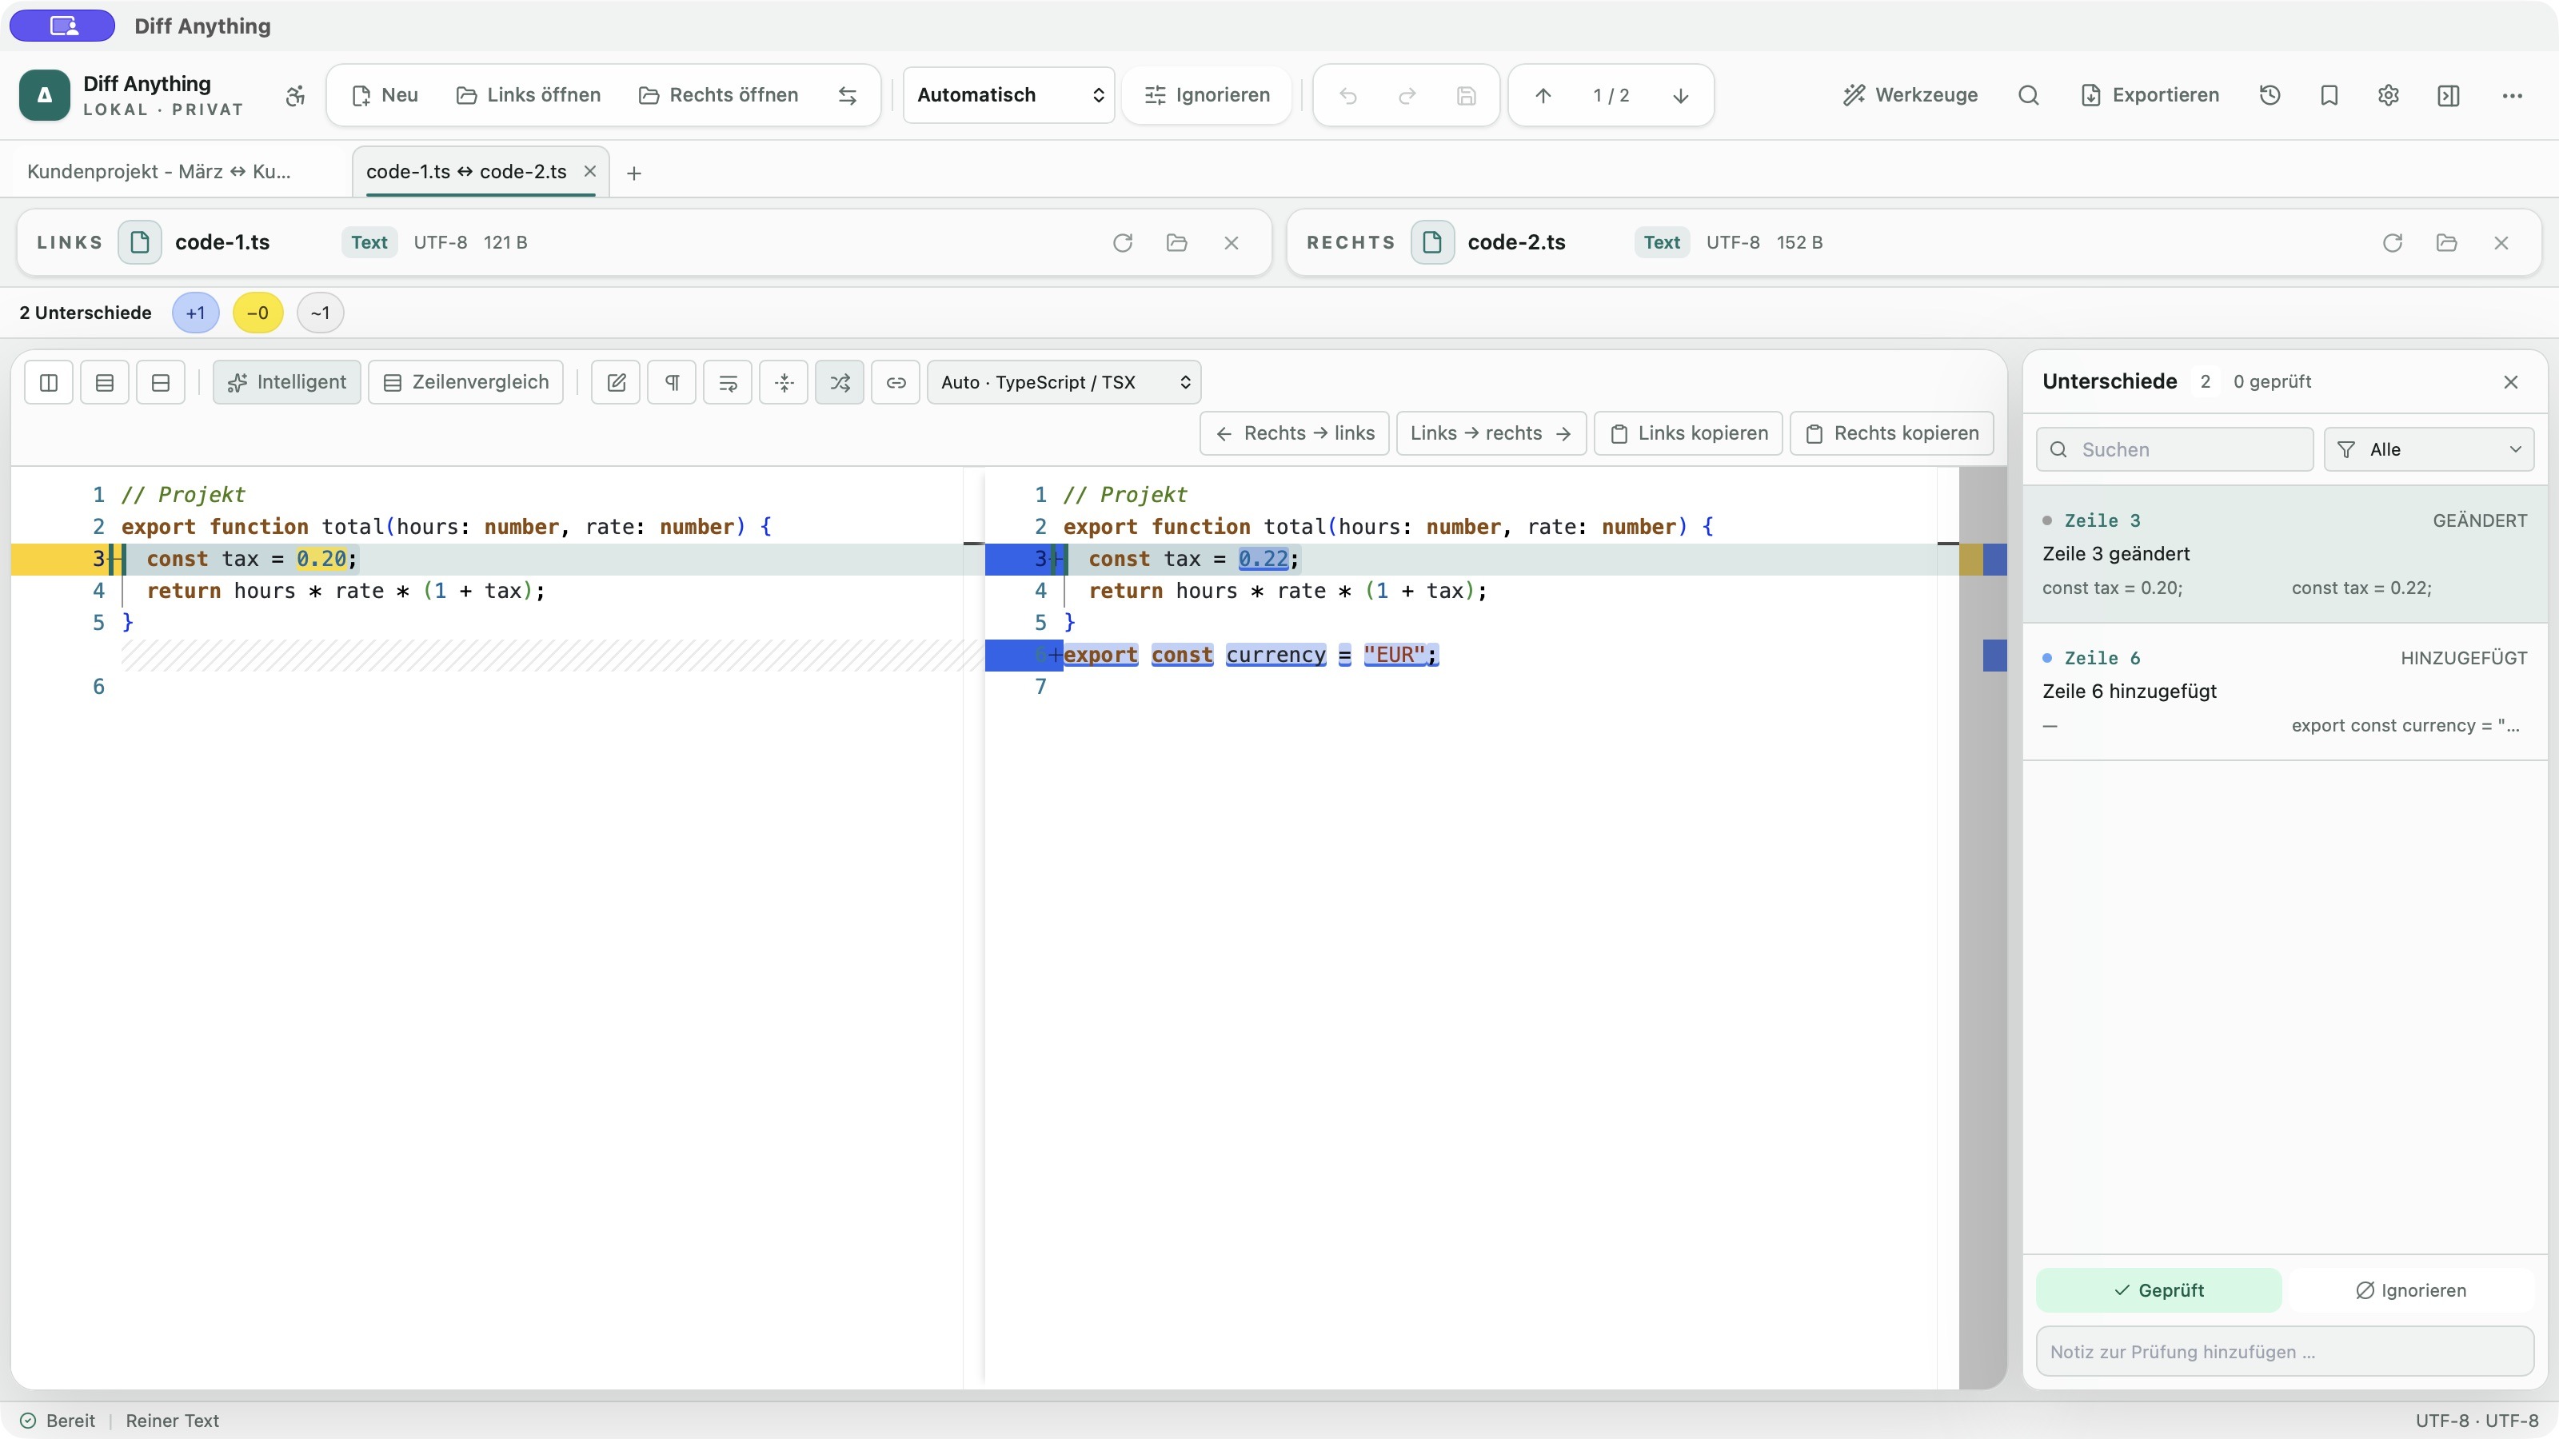
Task: Open the history clock icon
Action: coord(2270,95)
